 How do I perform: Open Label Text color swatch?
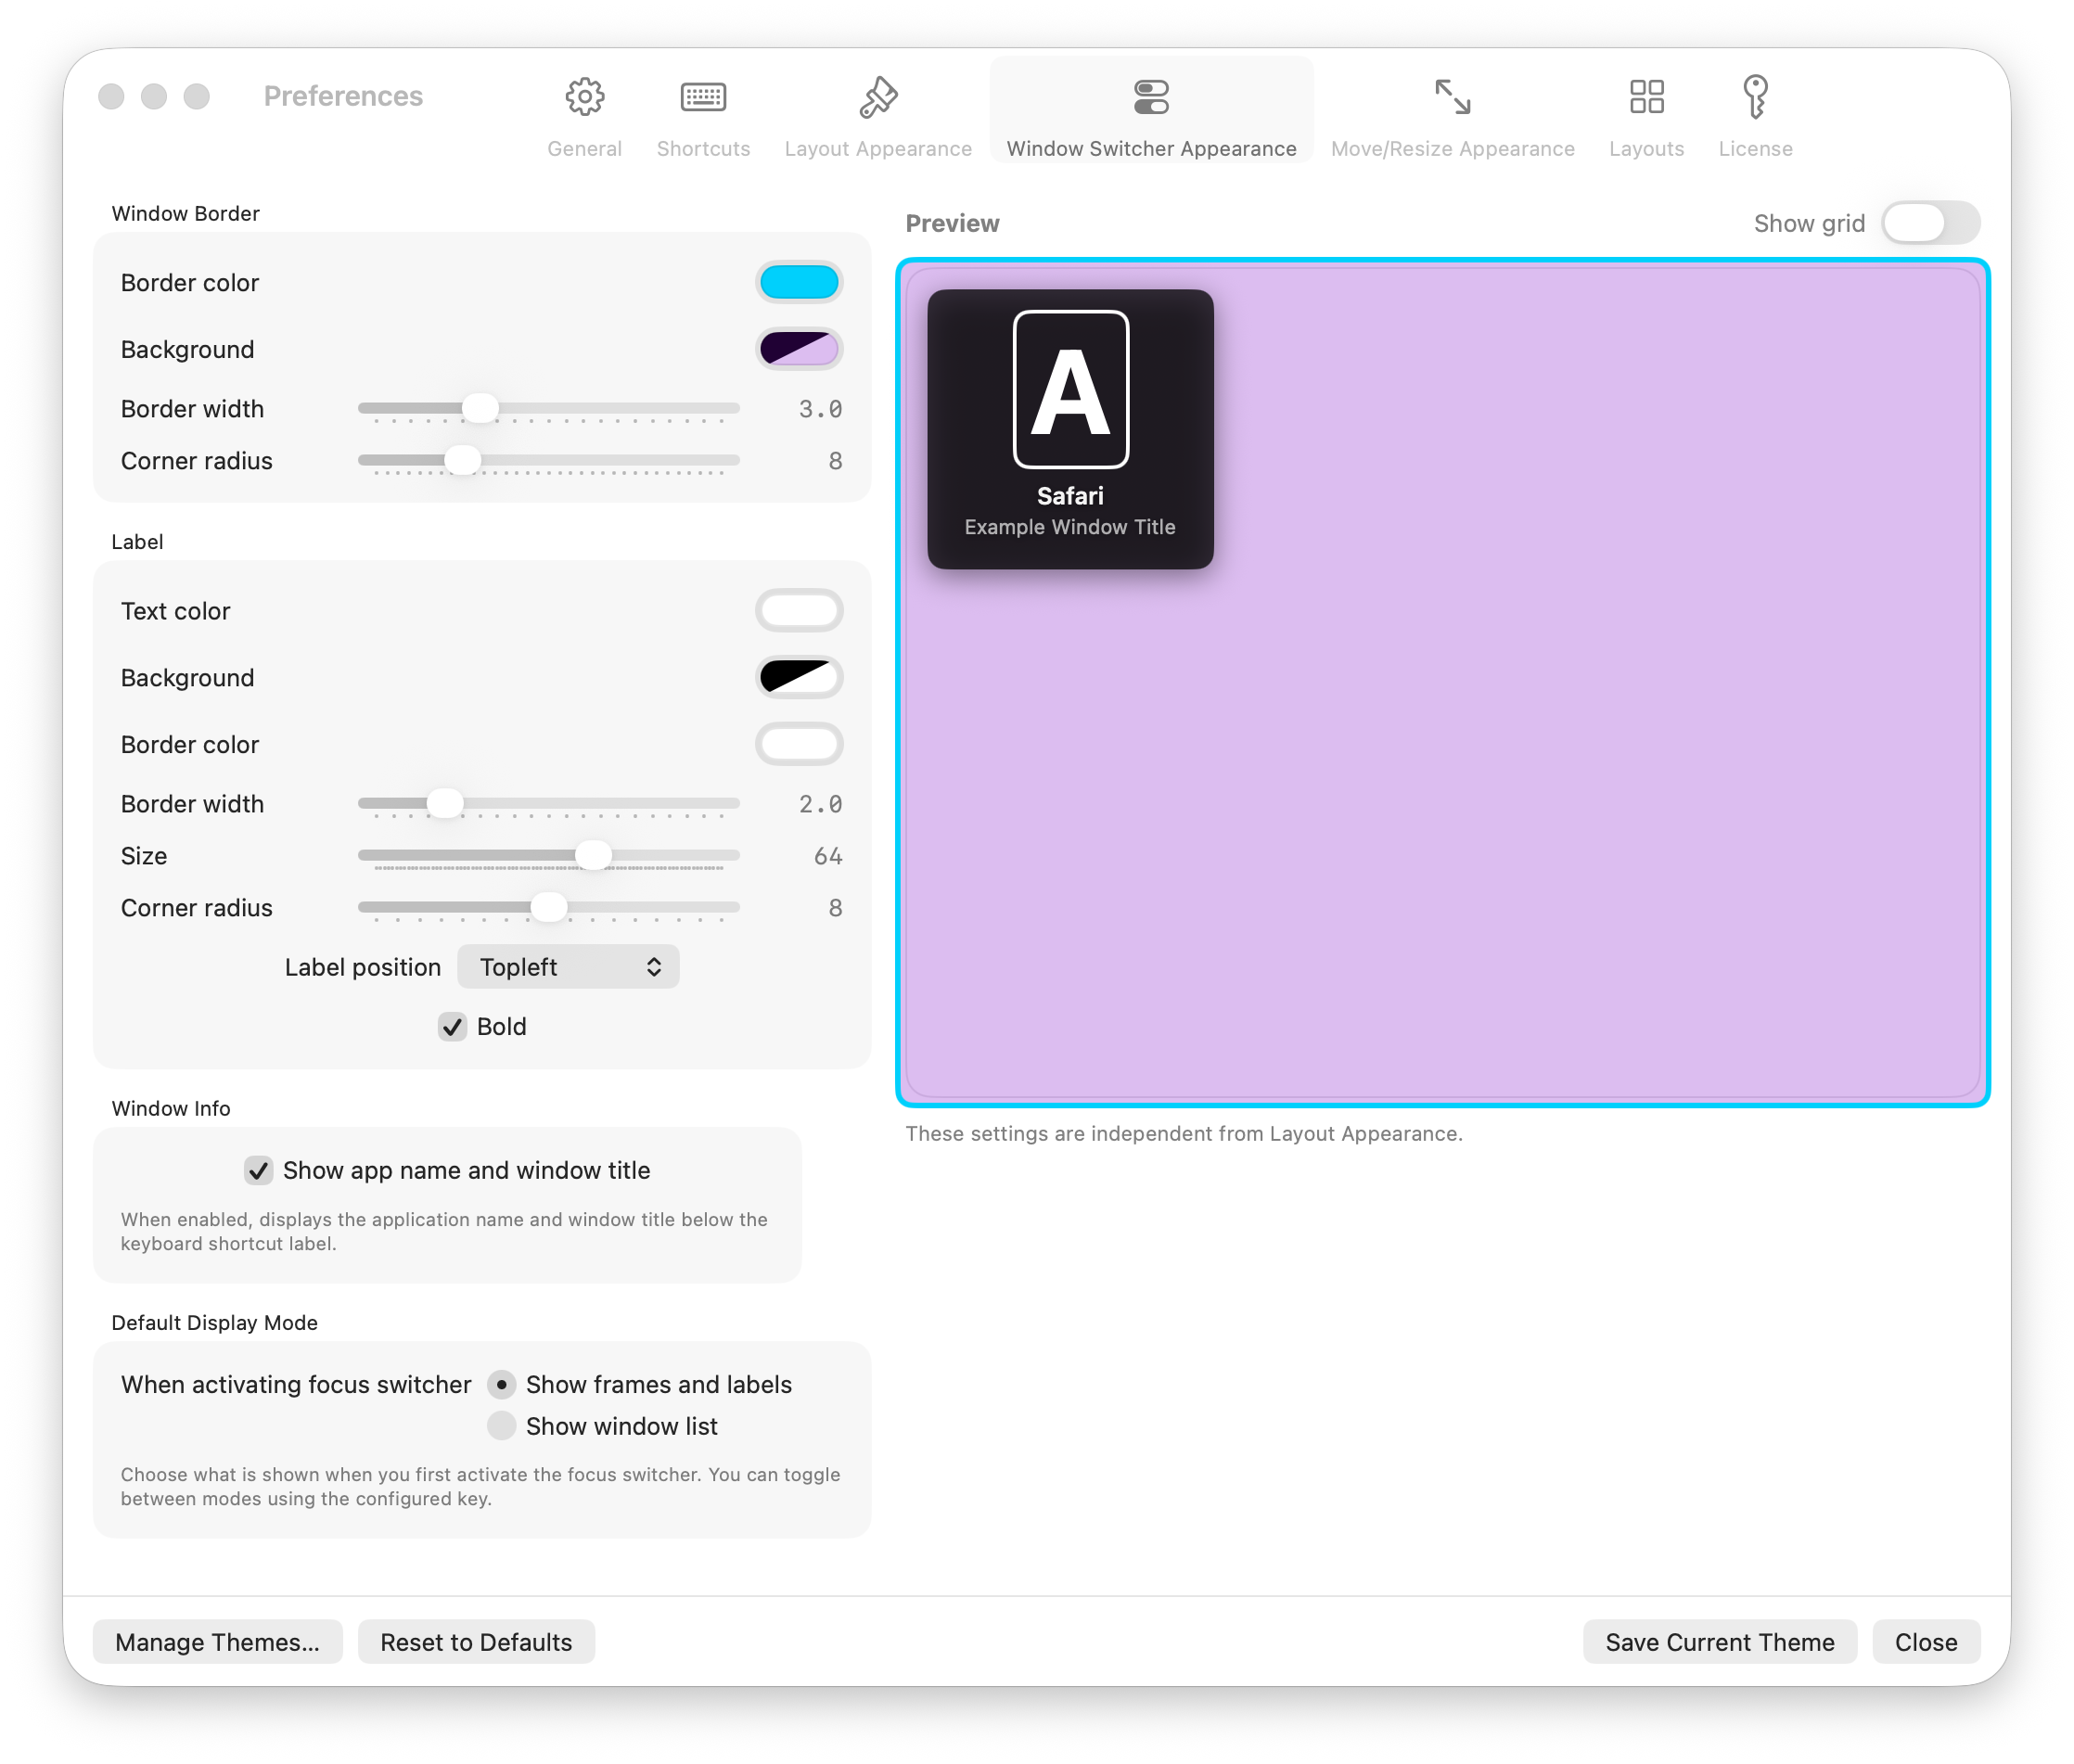click(x=799, y=610)
